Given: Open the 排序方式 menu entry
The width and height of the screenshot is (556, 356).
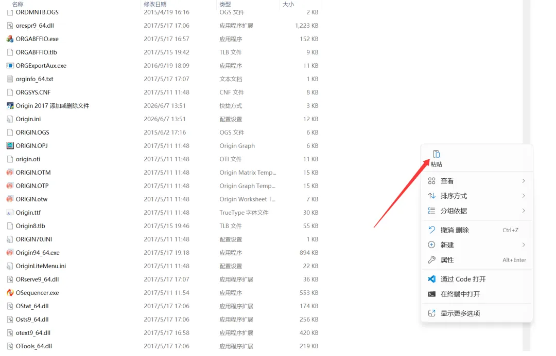Looking at the screenshot, I should [x=477, y=196].
